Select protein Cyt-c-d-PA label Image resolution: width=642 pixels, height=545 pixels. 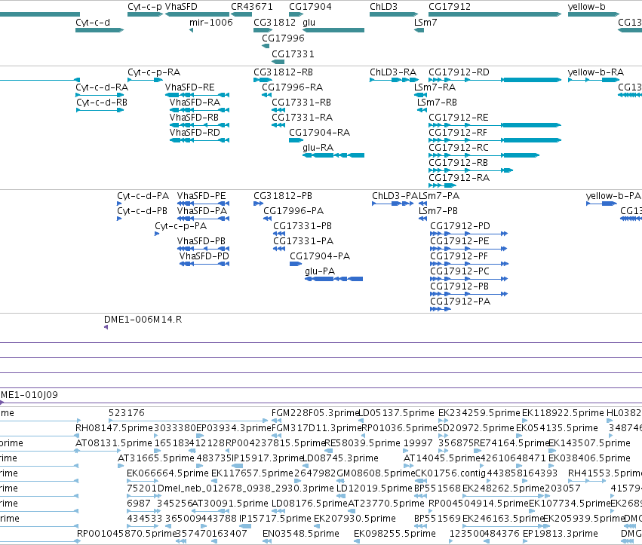tap(143, 197)
